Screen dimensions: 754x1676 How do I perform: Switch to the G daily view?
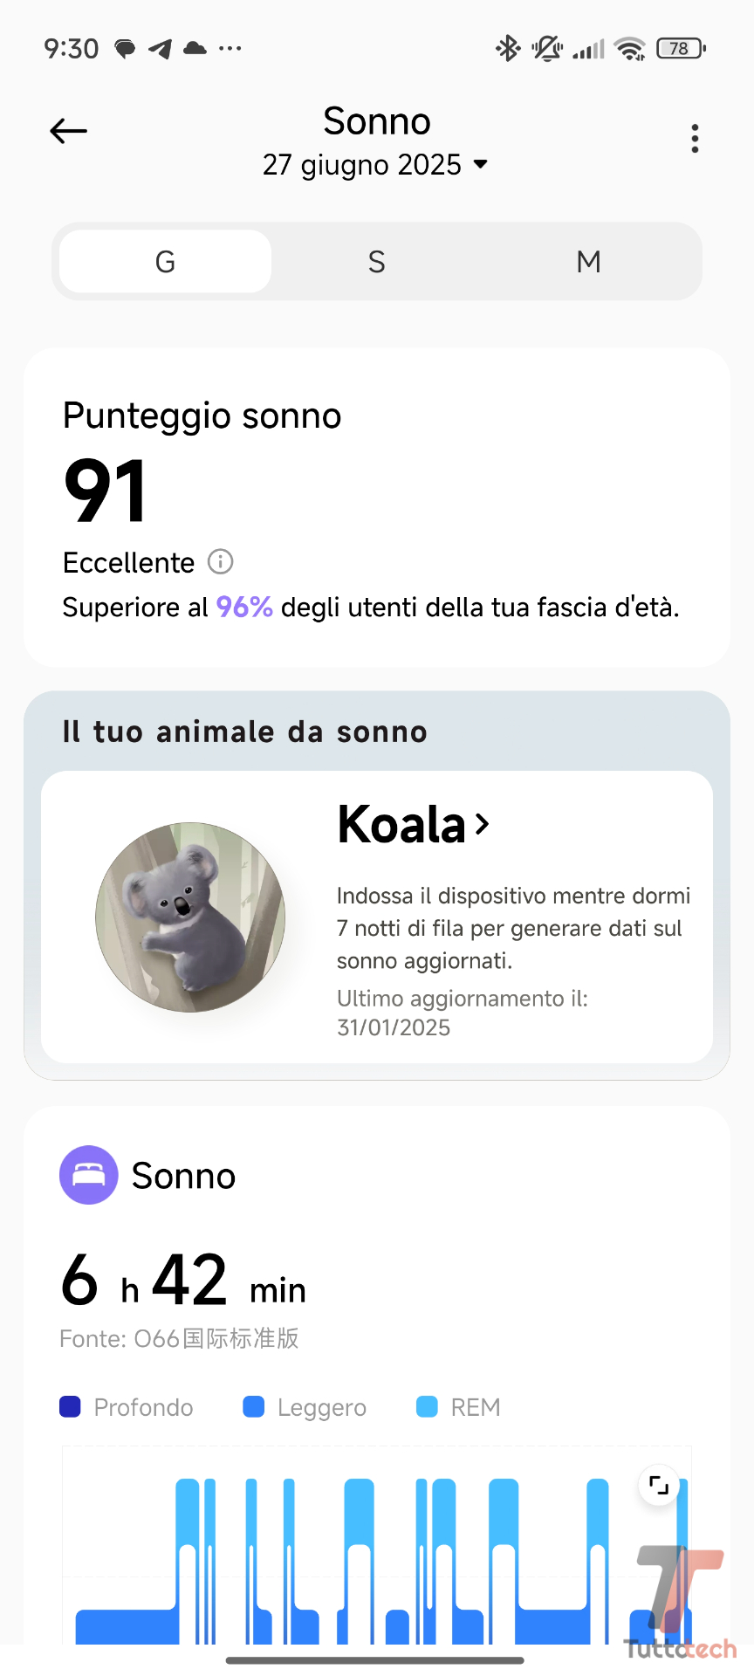click(x=166, y=261)
